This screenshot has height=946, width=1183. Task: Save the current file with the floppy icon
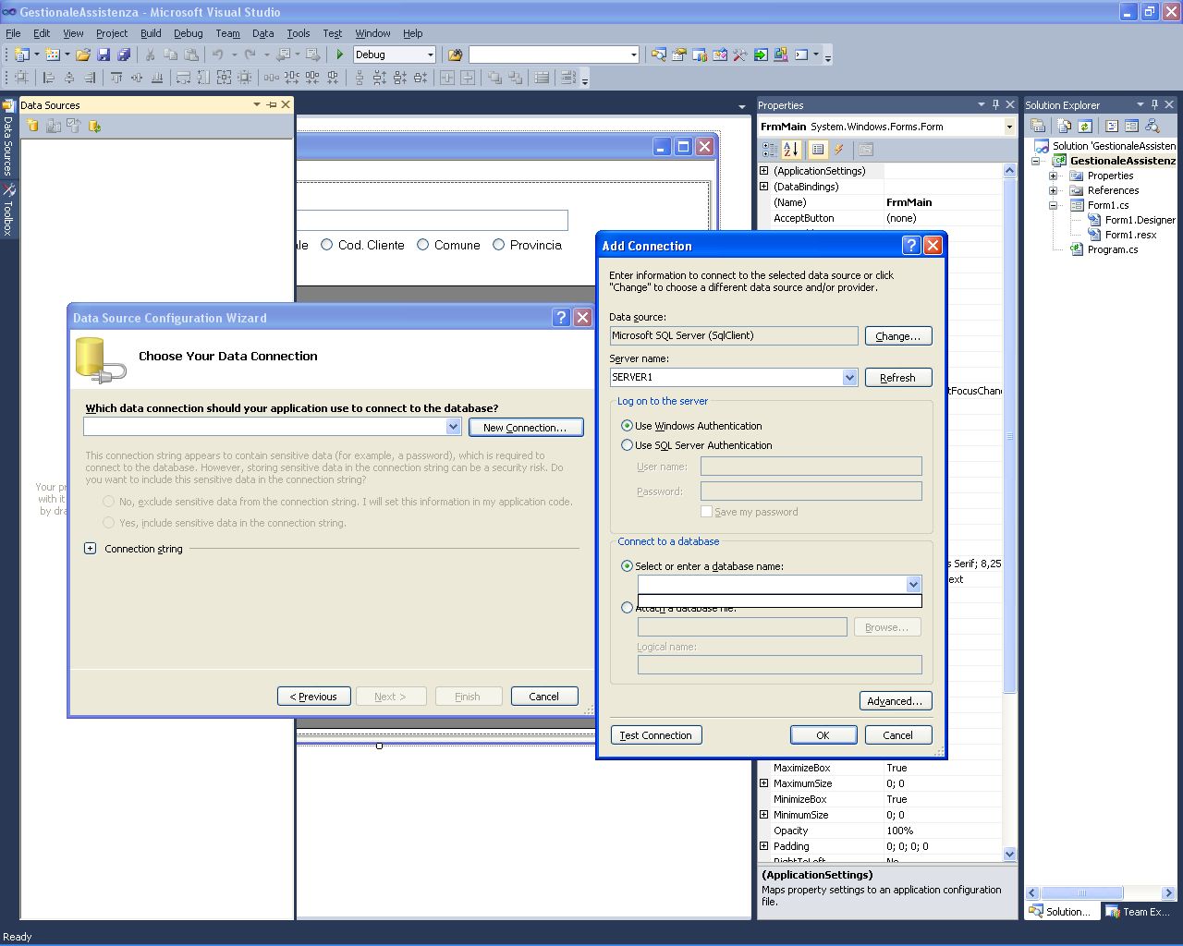[104, 55]
